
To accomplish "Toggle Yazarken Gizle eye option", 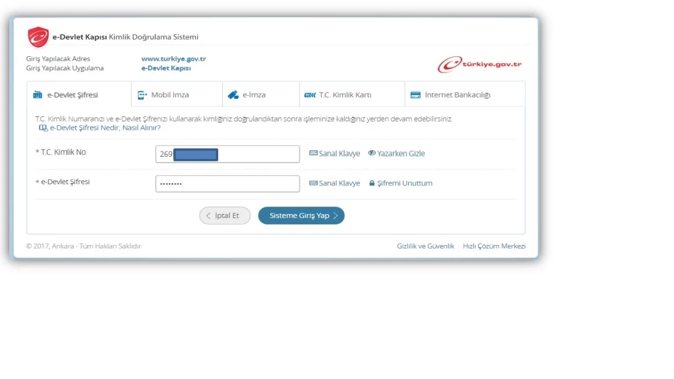I will (x=396, y=154).
